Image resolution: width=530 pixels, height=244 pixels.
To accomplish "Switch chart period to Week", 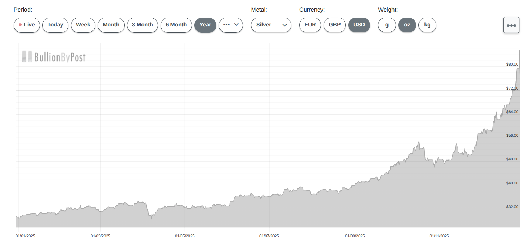I will [83, 25].
